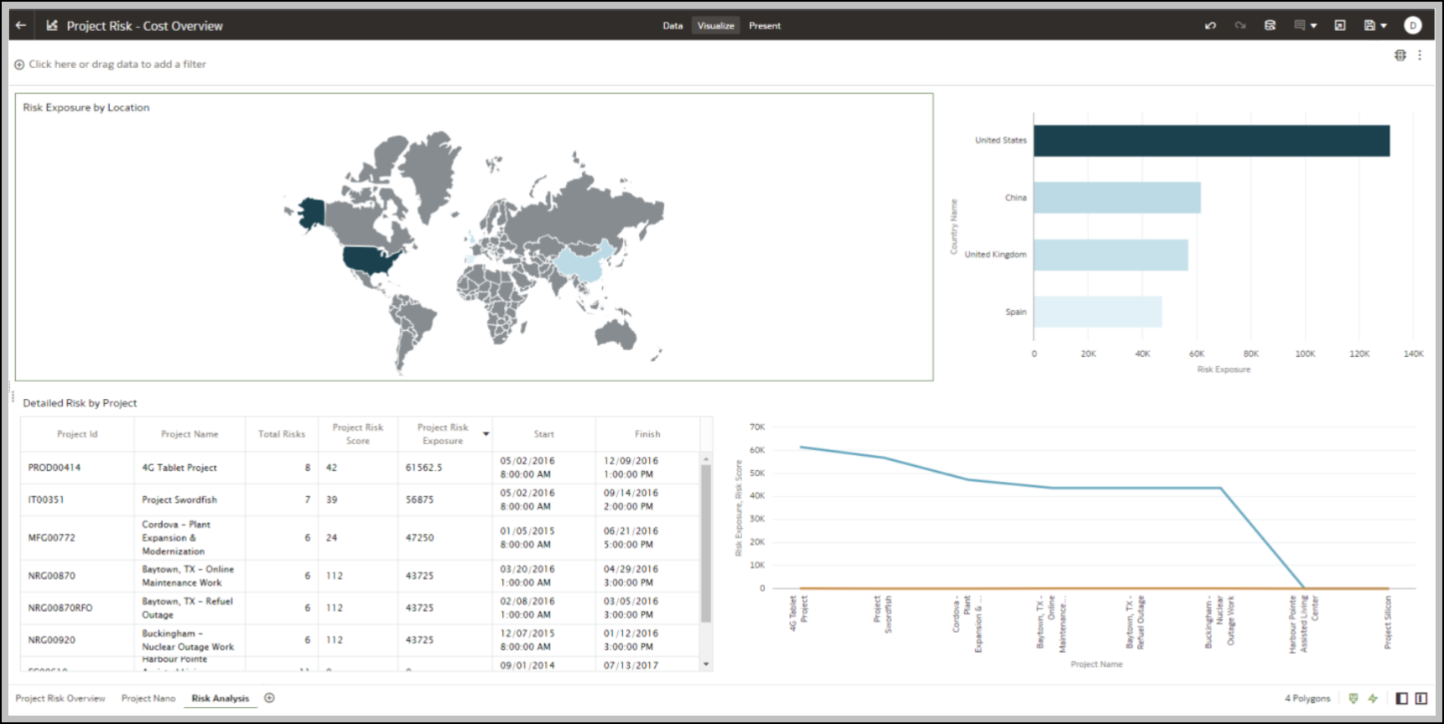Click China on the world map
This screenshot has width=1444, height=724.
click(x=583, y=264)
